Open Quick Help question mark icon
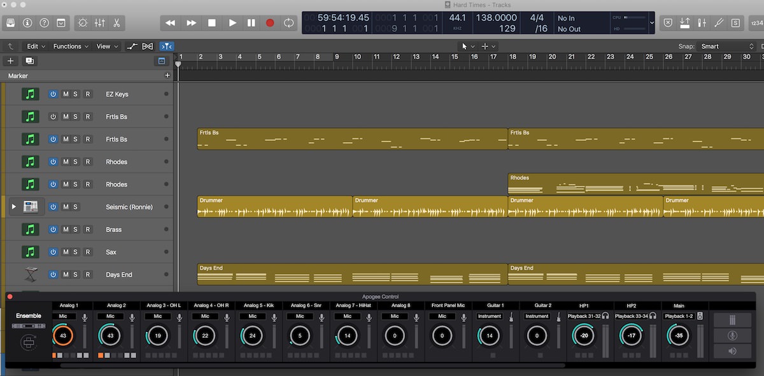Viewport: 764px width, 376px height. [x=44, y=23]
